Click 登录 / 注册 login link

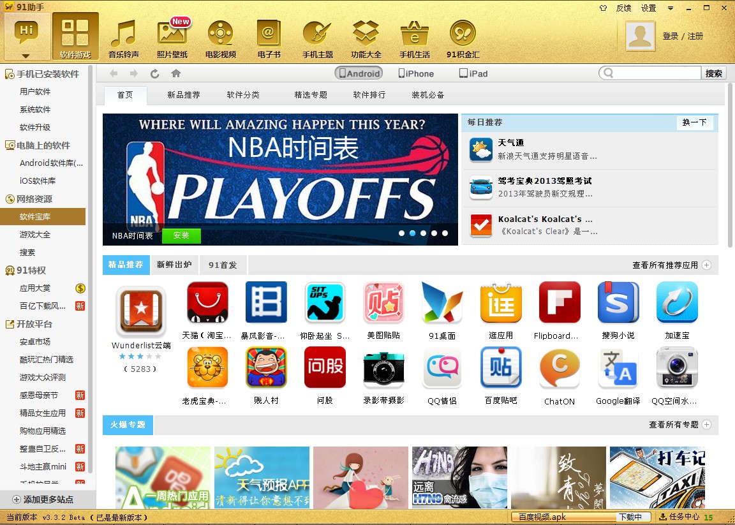[x=683, y=36]
